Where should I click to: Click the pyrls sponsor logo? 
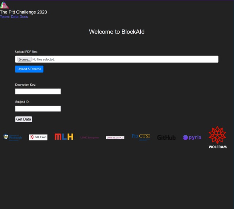coord(192,137)
